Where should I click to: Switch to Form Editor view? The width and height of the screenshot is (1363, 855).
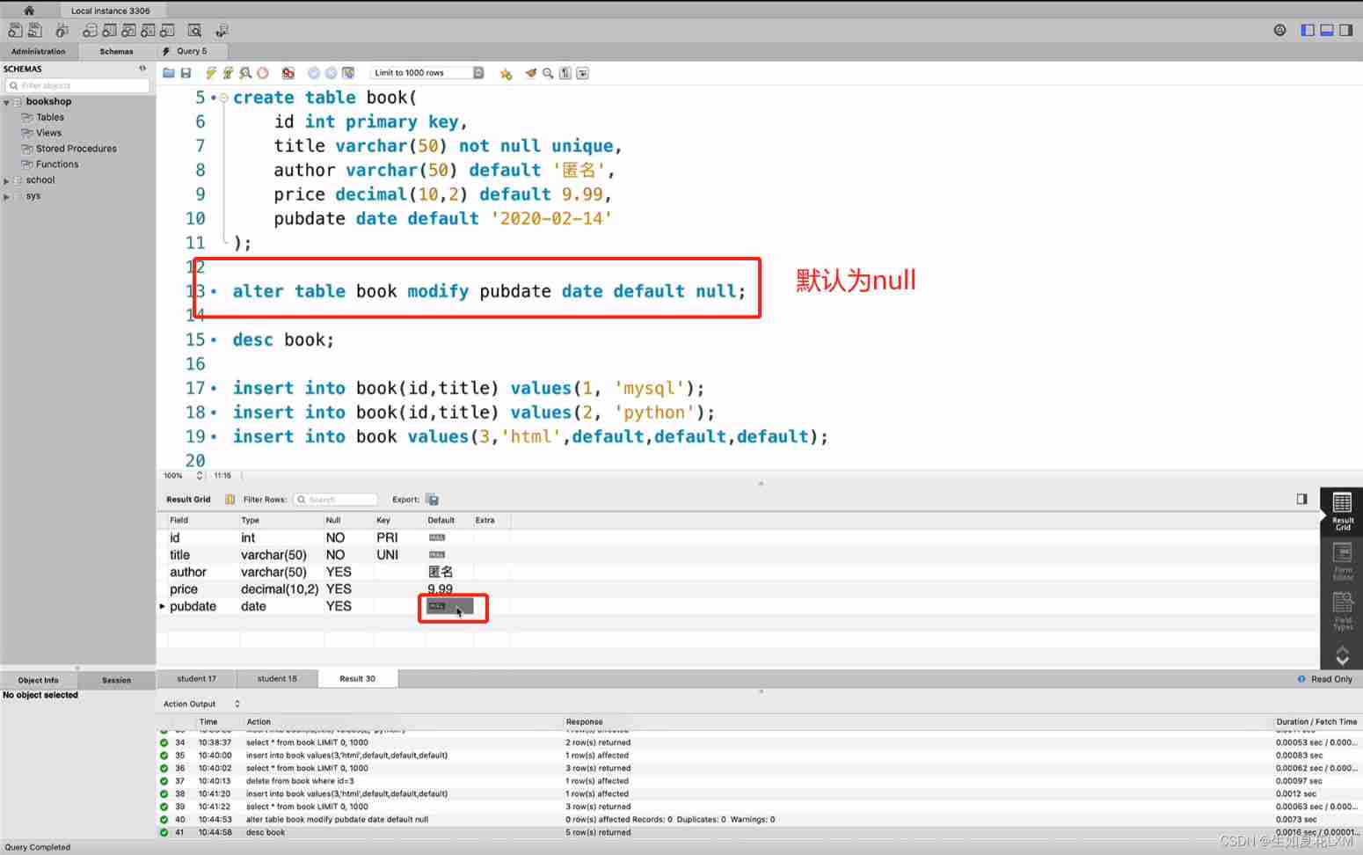click(1342, 561)
